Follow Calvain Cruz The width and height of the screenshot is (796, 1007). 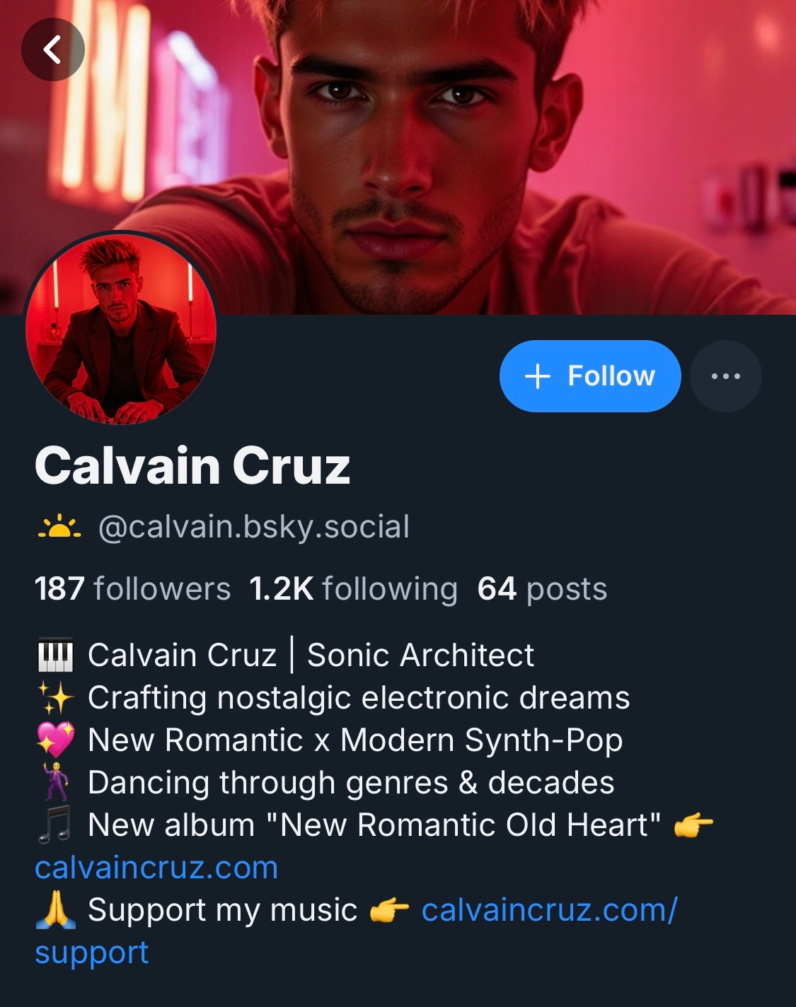point(590,376)
